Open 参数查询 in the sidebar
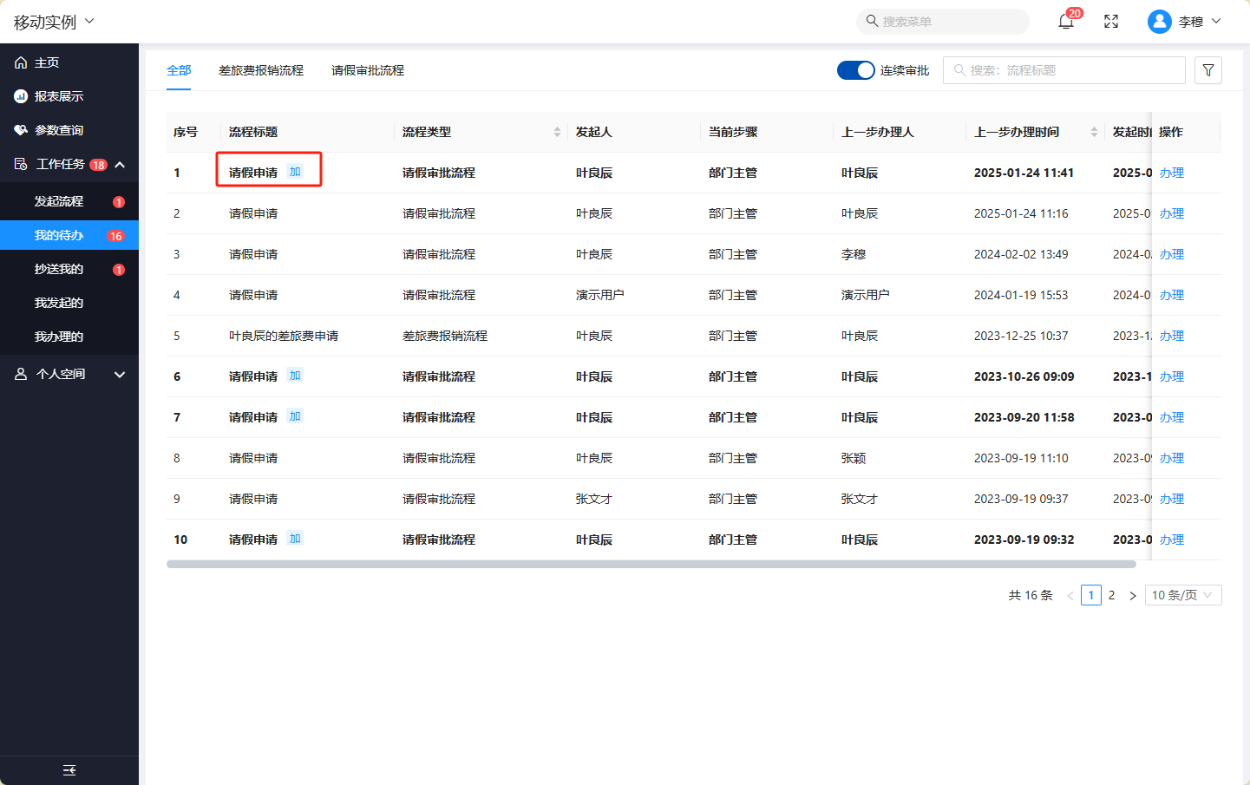The width and height of the screenshot is (1250, 785). 58,130
